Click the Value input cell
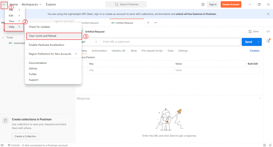This screenshot has height=147, width=273. (217, 70)
